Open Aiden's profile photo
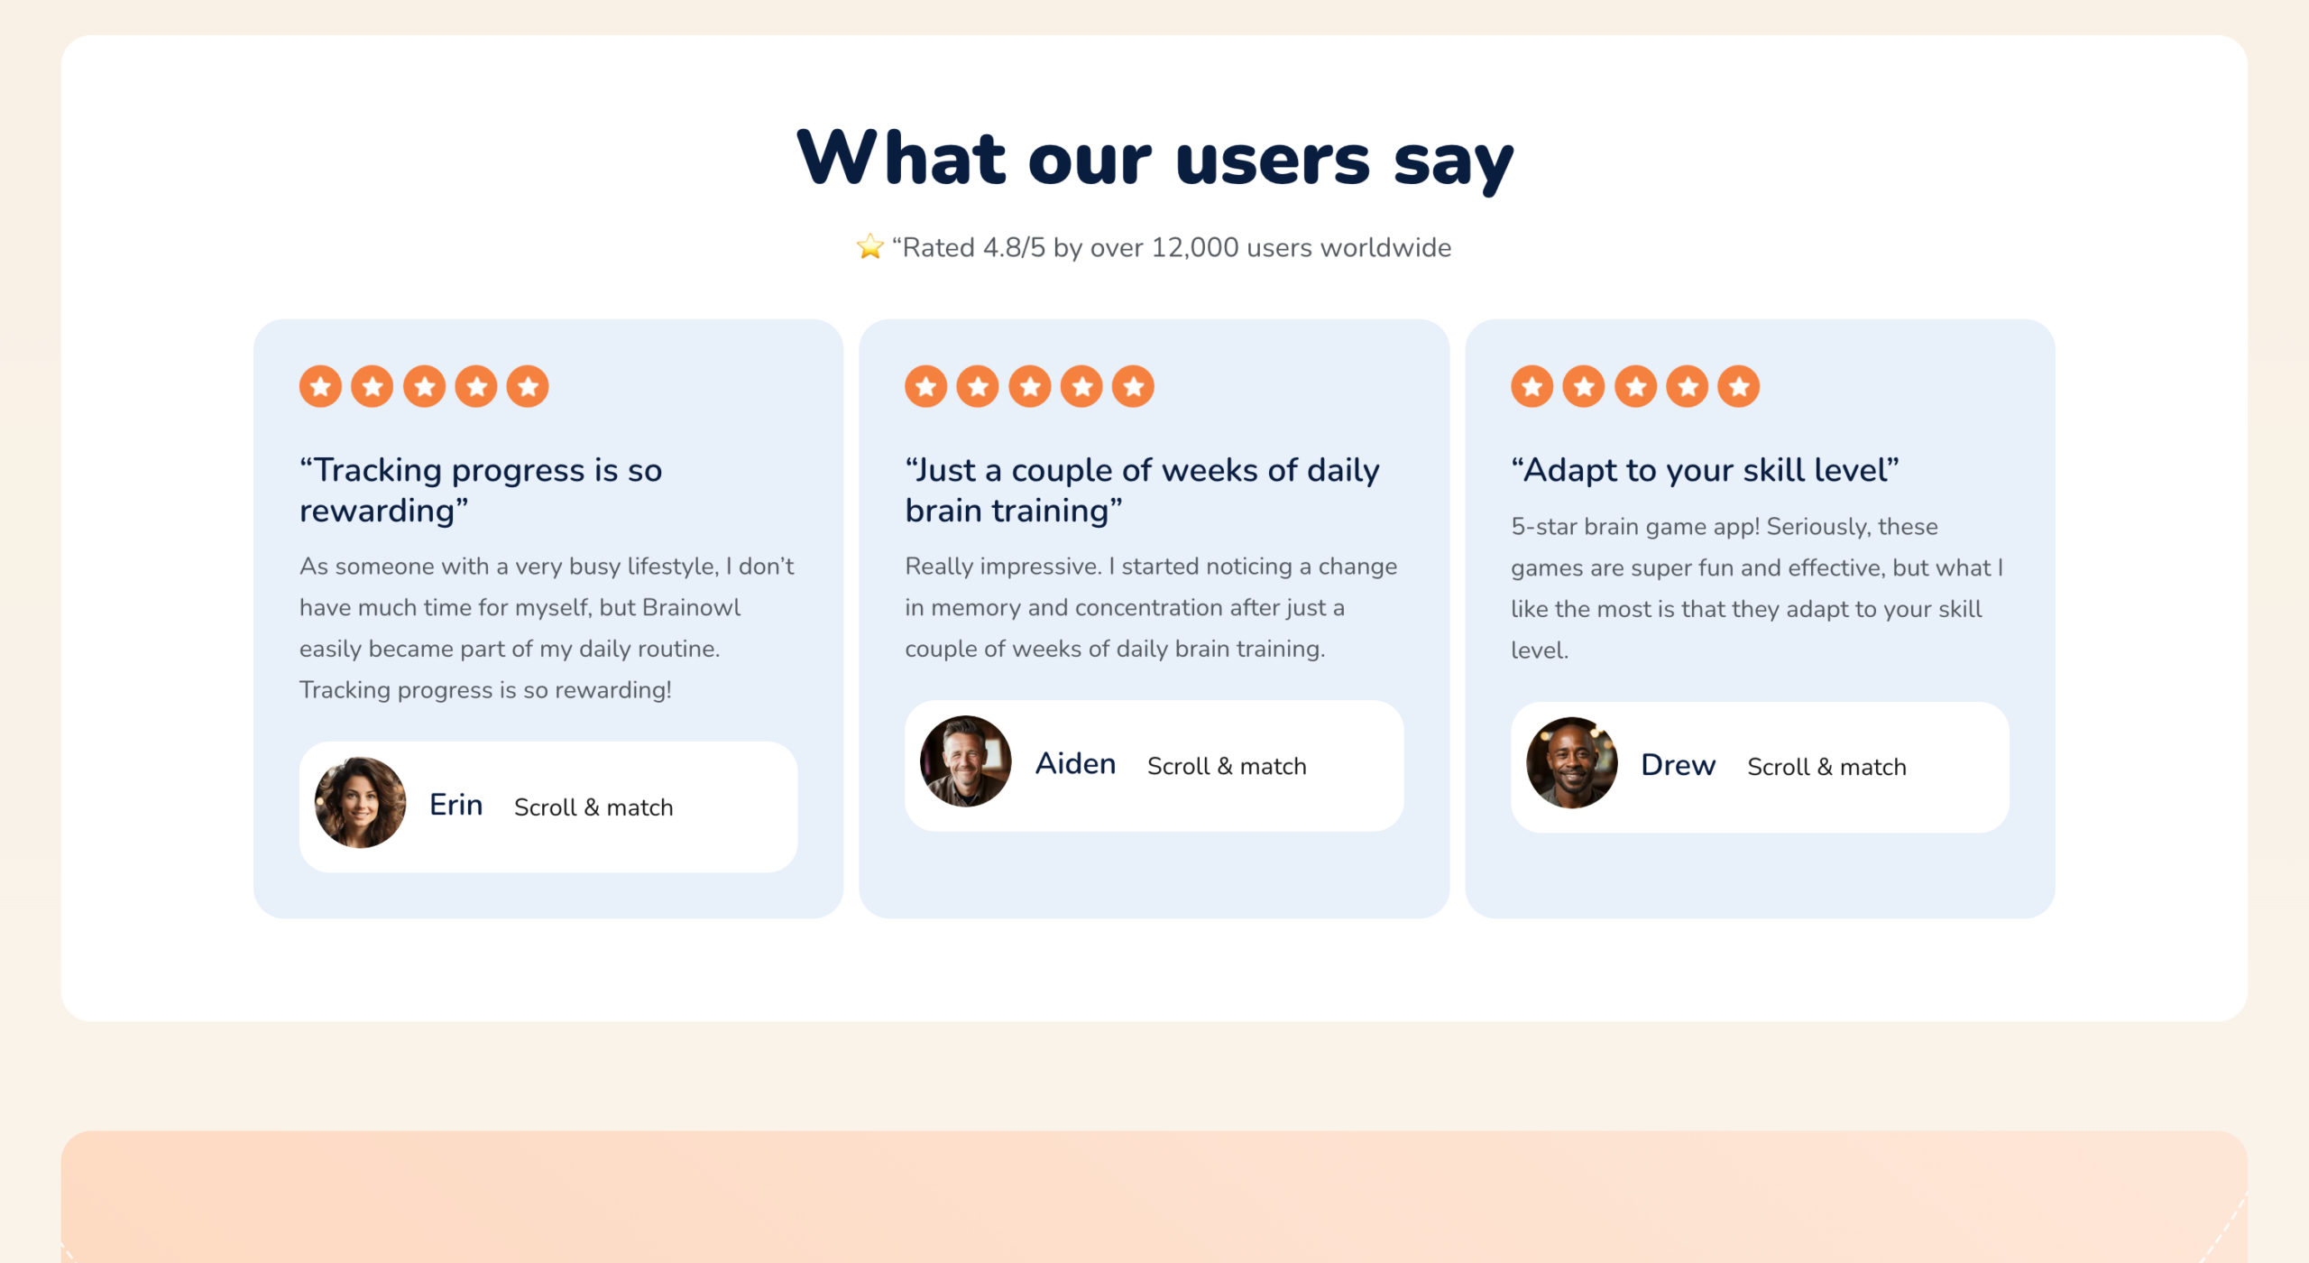The image size is (2309, 1263). click(966, 762)
